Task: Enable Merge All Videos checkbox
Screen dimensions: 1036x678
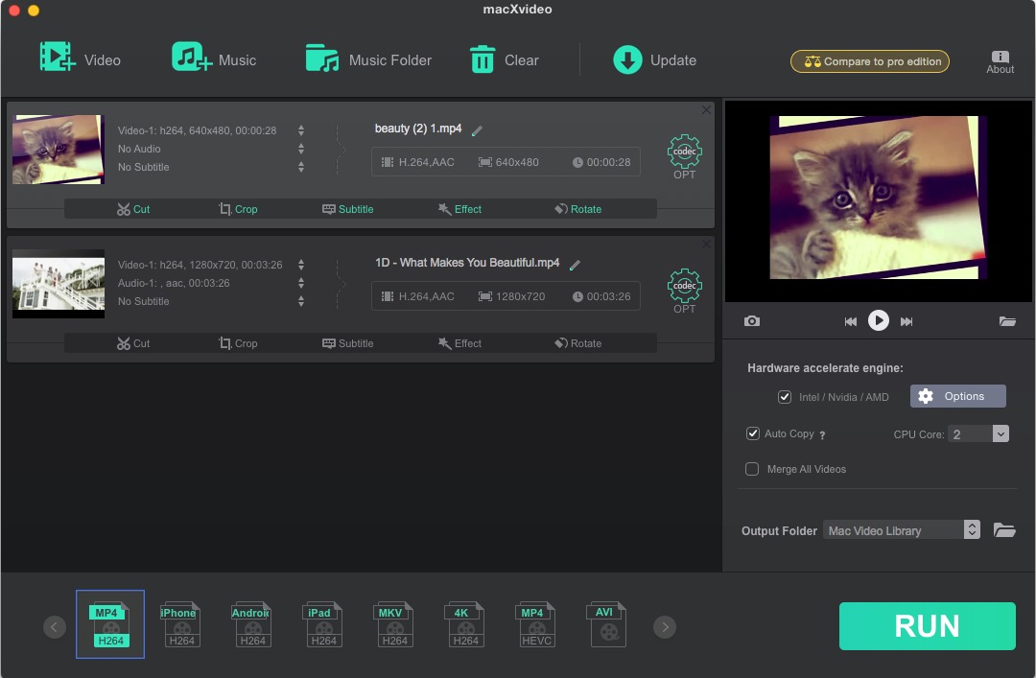Action: (753, 469)
